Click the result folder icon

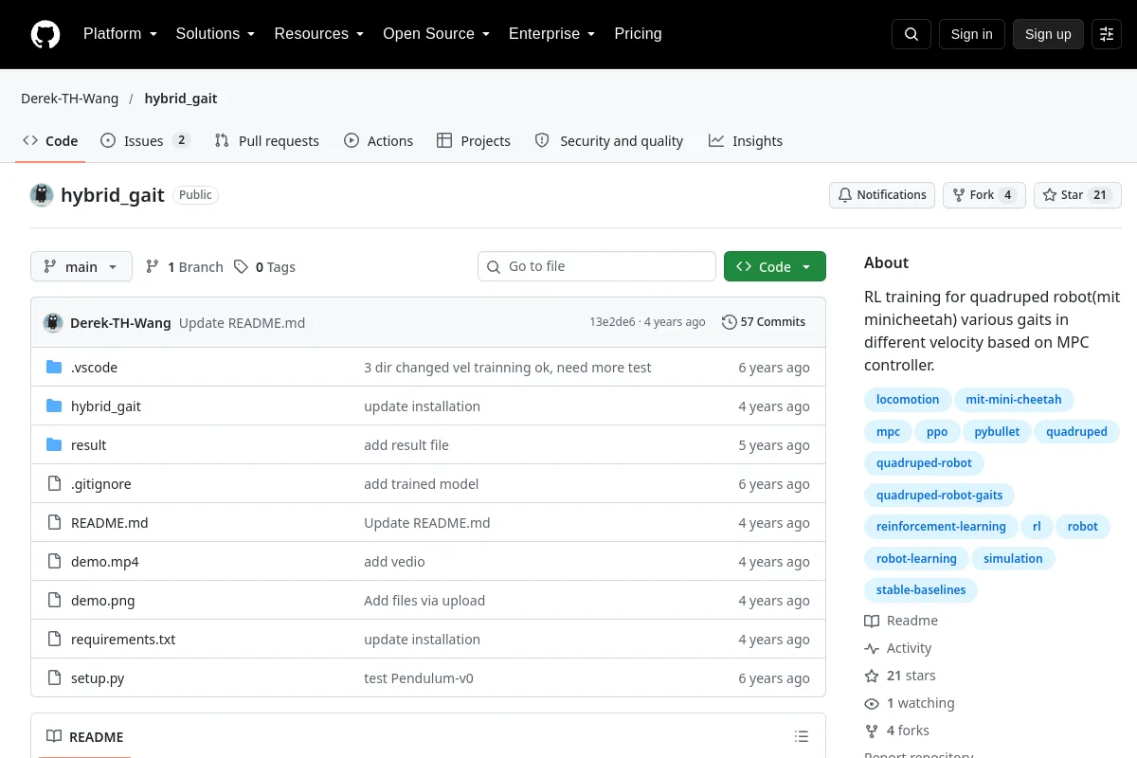(54, 445)
